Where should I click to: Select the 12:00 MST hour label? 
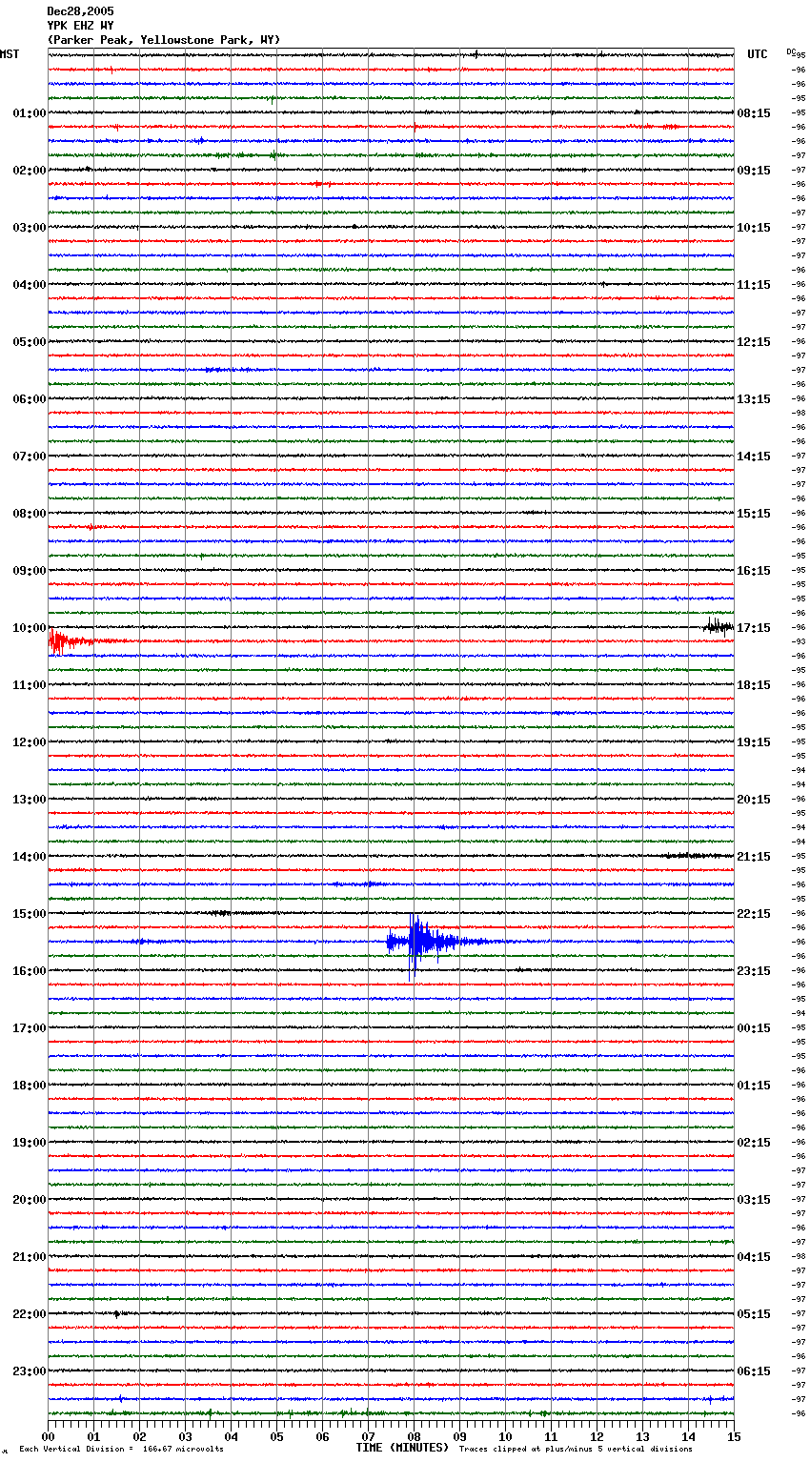pos(30,742)
